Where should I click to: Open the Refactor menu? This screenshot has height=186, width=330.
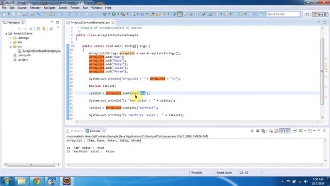tap(35, 8)
